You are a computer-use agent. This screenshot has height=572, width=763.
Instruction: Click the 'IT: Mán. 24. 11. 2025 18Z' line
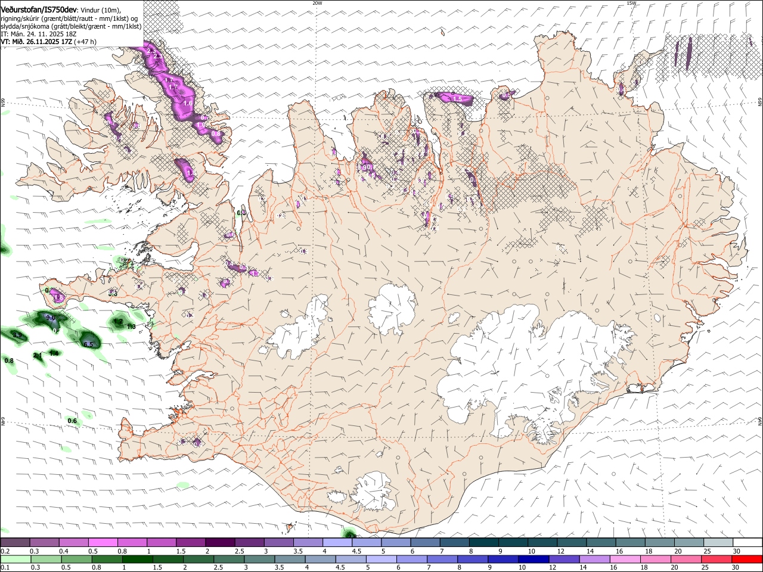click(x=39, y=34)
